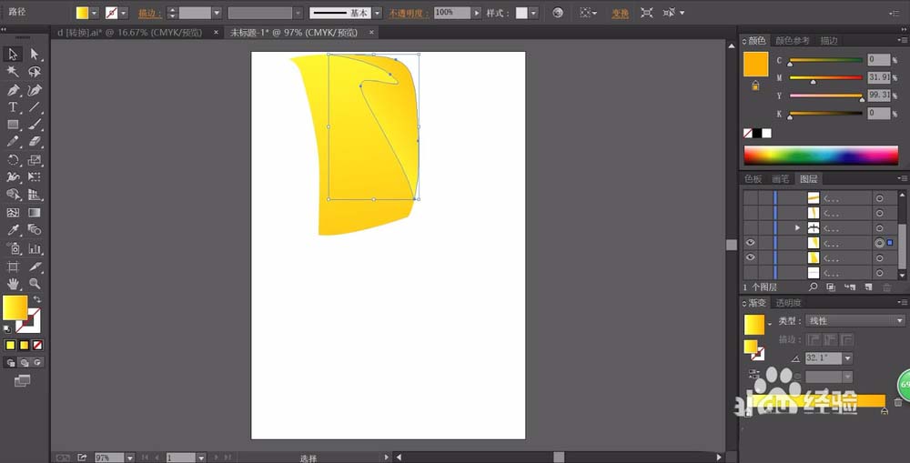Choose the Rectangle shape tool
910x463 pixels.
click(13, 125)
